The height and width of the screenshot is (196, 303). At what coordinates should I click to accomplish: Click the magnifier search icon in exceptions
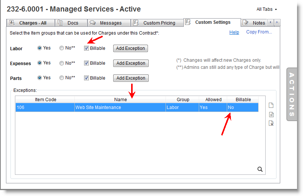tap(260, 169)
